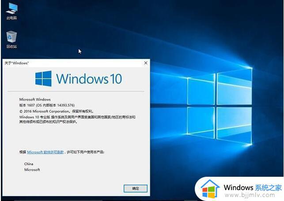Screen dimensions: 284x201
Task: Open the Microsoft 软件许可条款 link
Action: pos(45,152)
